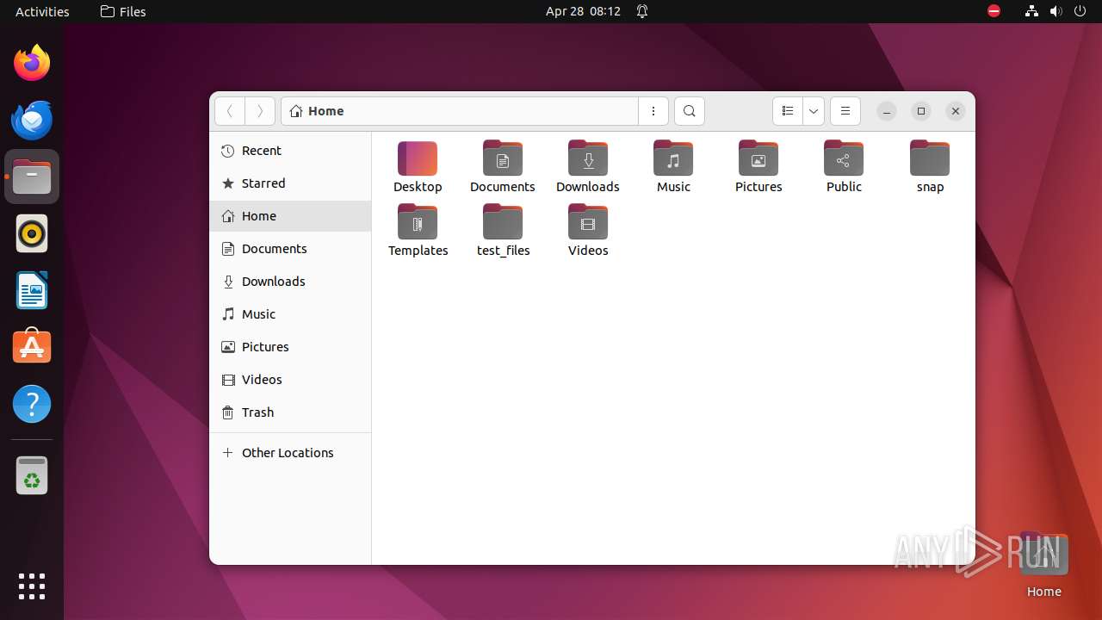The image size is (1102, 620).
Task: Select Pictures in the sidebar
Action: click(290, 347)
